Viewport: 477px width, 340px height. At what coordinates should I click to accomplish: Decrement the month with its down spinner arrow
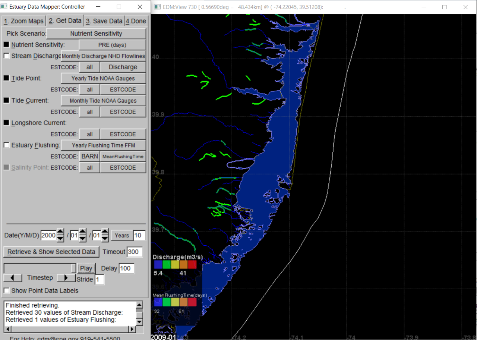tap(82, 238)
